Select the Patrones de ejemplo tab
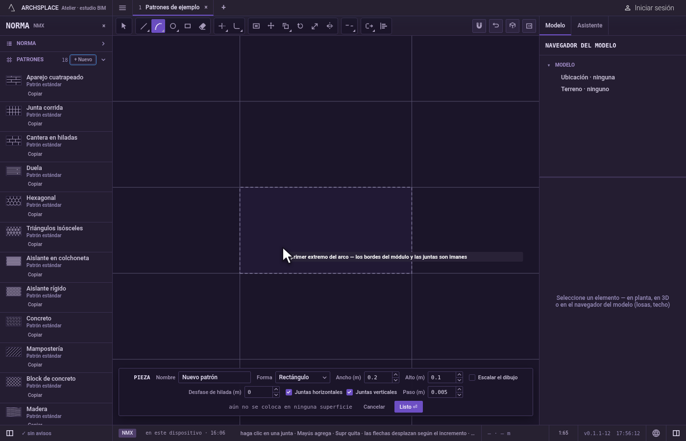 pyautogui.click(x=172, y=7)
